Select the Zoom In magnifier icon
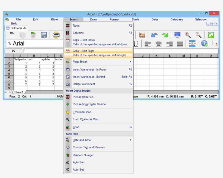Viewport: 223px width, 178px height. coord(187,35)
